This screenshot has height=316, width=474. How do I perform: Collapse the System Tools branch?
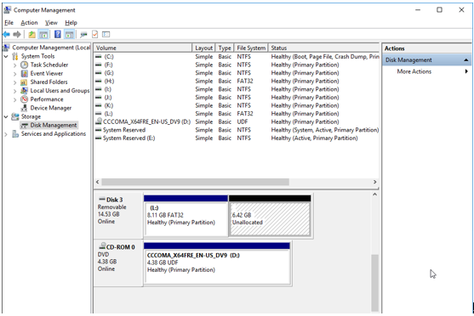coord(6,56)
